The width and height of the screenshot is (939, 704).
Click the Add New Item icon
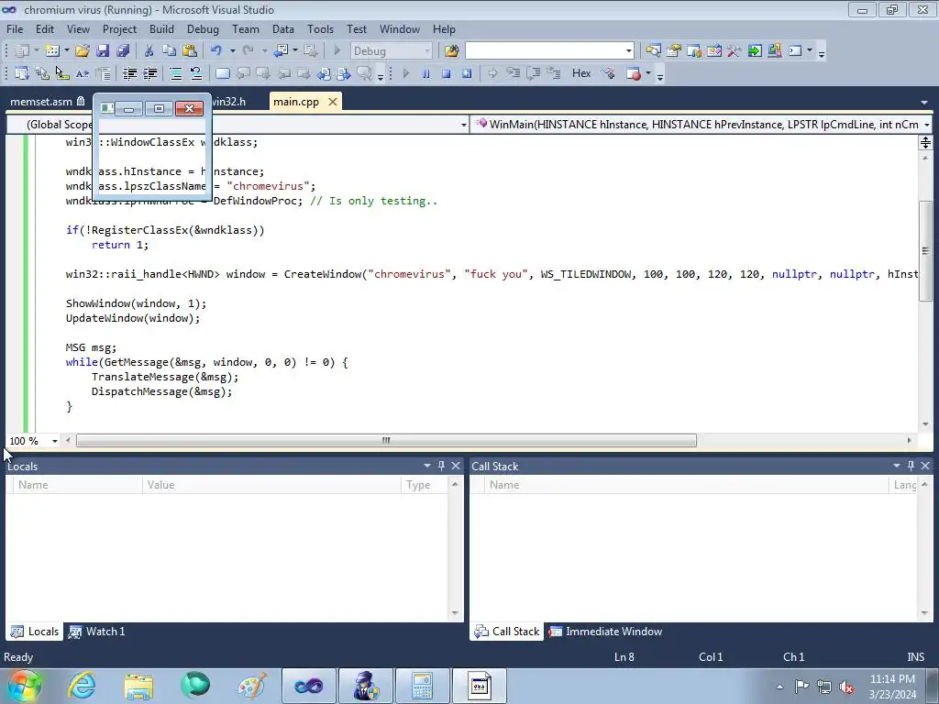click(51, 51)
